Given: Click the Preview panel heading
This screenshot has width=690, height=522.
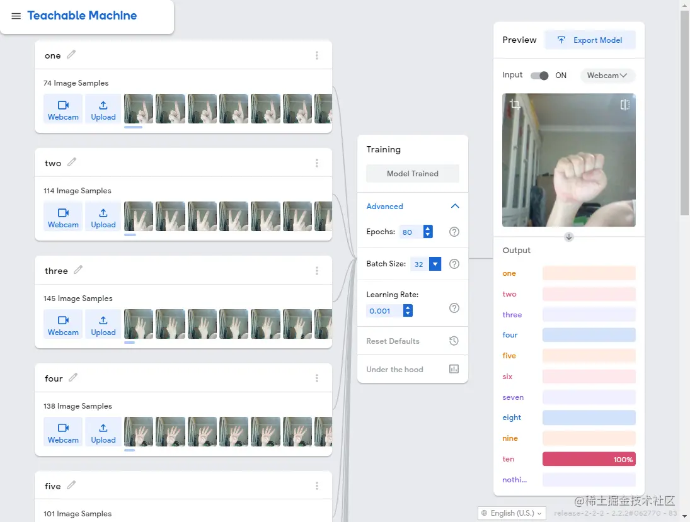Looking at the screenshot, I should point(519,40).
